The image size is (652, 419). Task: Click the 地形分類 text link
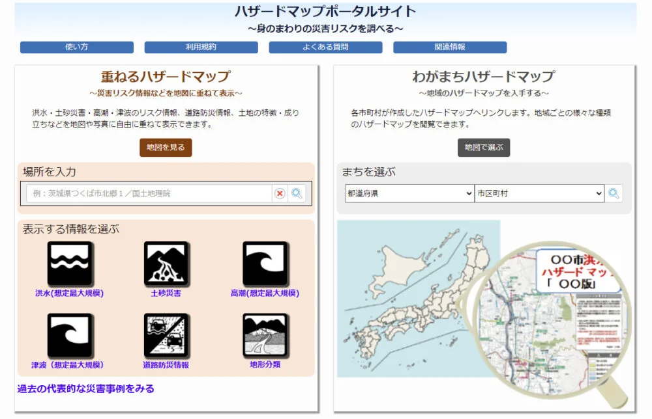pos(265,364)
